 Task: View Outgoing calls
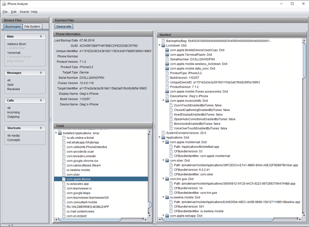[13, 117]
